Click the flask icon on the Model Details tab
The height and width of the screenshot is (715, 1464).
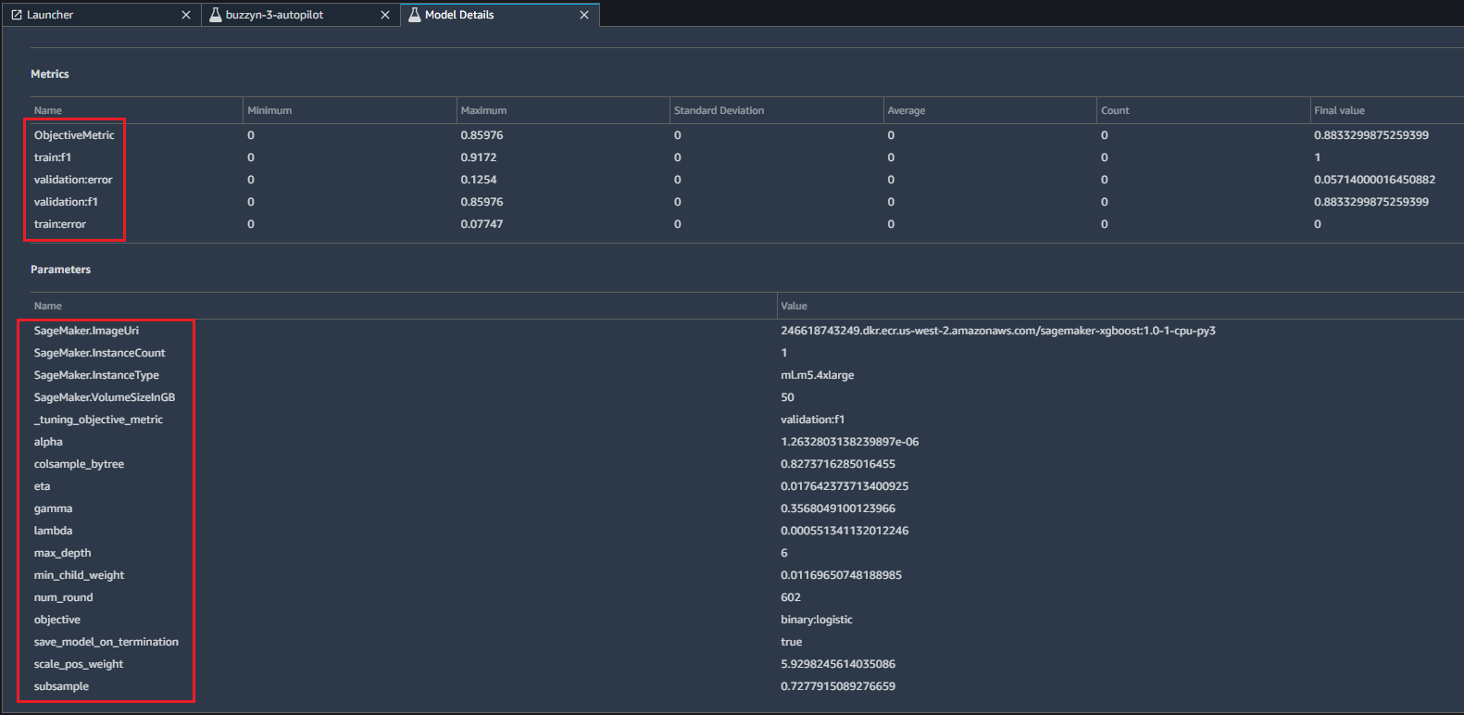click(x=415, y=15)
